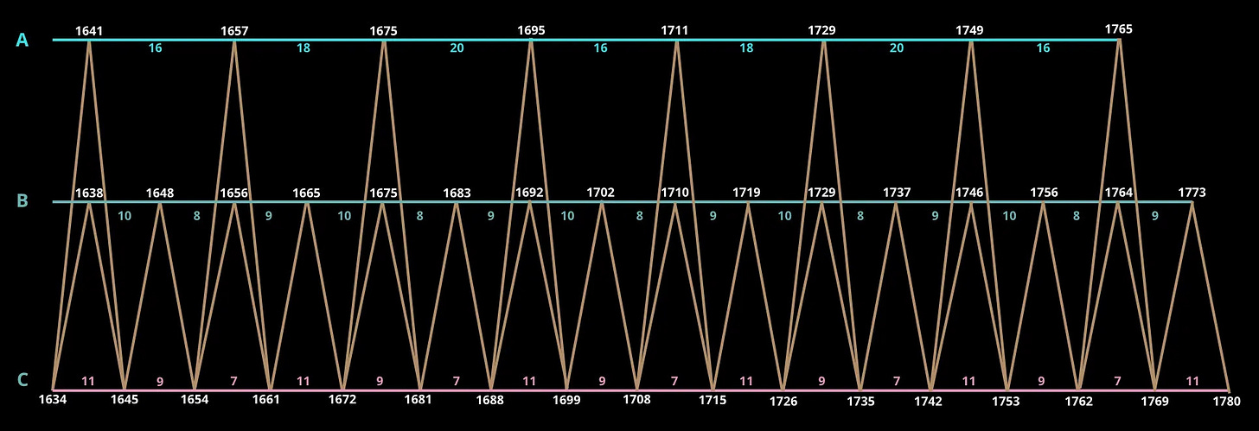Viewport: 1259px width, 431px height.
Task: Click interval 20 between 1729 and 1749
Action: pyautogui.click(x=897, y=48)
